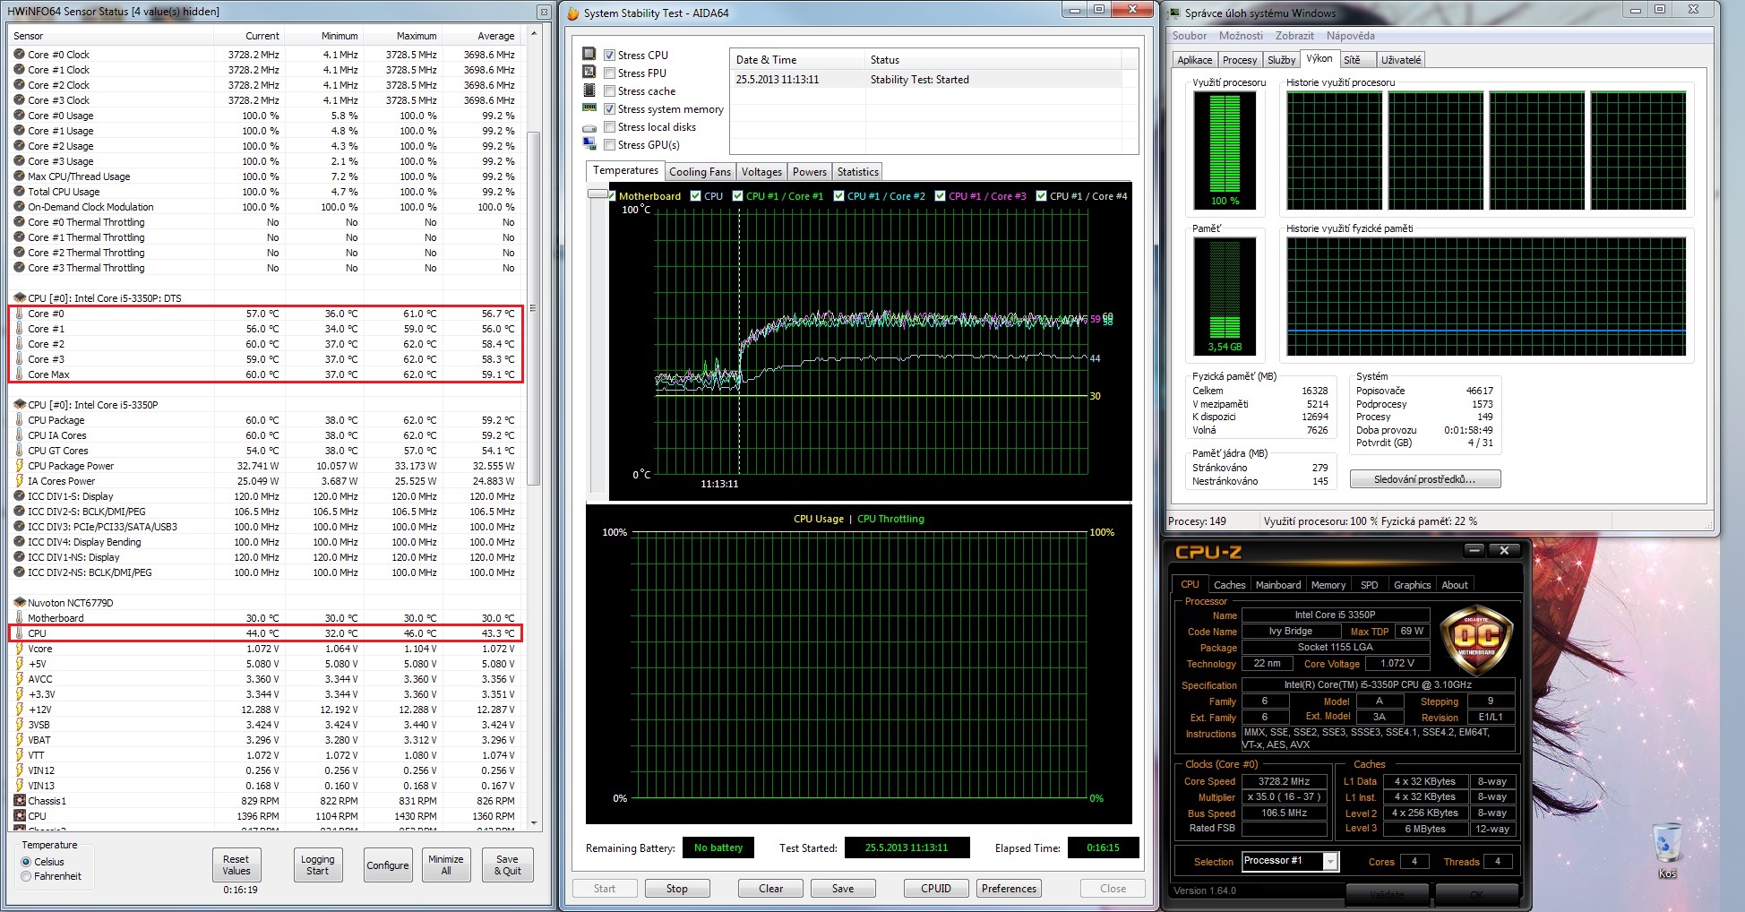Open the Koš recycle bin desktop icon
1745x912 pixels.
point(1667,850)
